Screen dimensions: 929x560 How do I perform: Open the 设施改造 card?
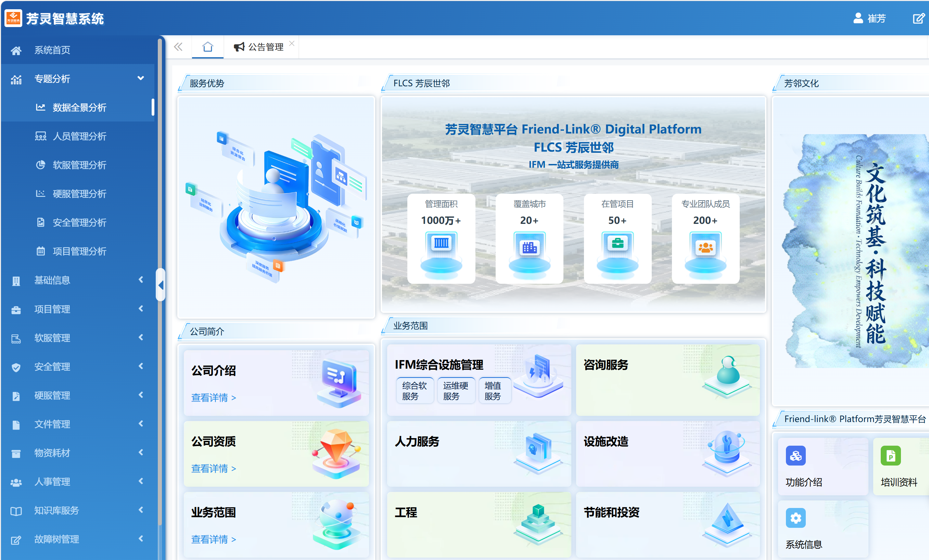(x=667, y=454)
